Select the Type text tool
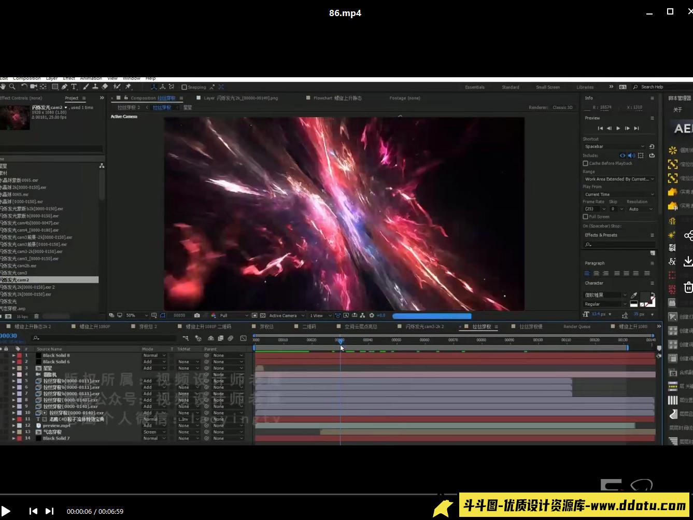This screenshot has width=693, height=520. 74,87
